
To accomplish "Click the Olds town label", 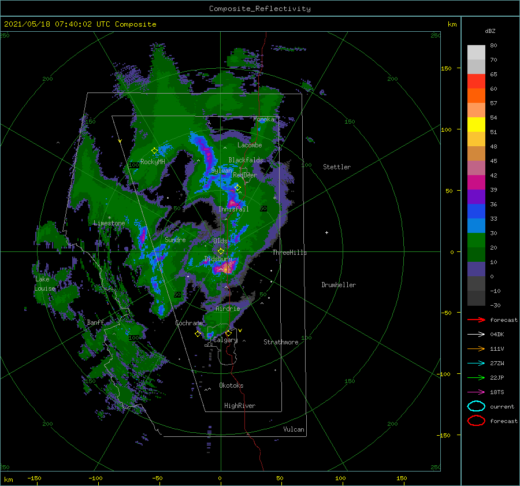I will click(x=220, y=241).
